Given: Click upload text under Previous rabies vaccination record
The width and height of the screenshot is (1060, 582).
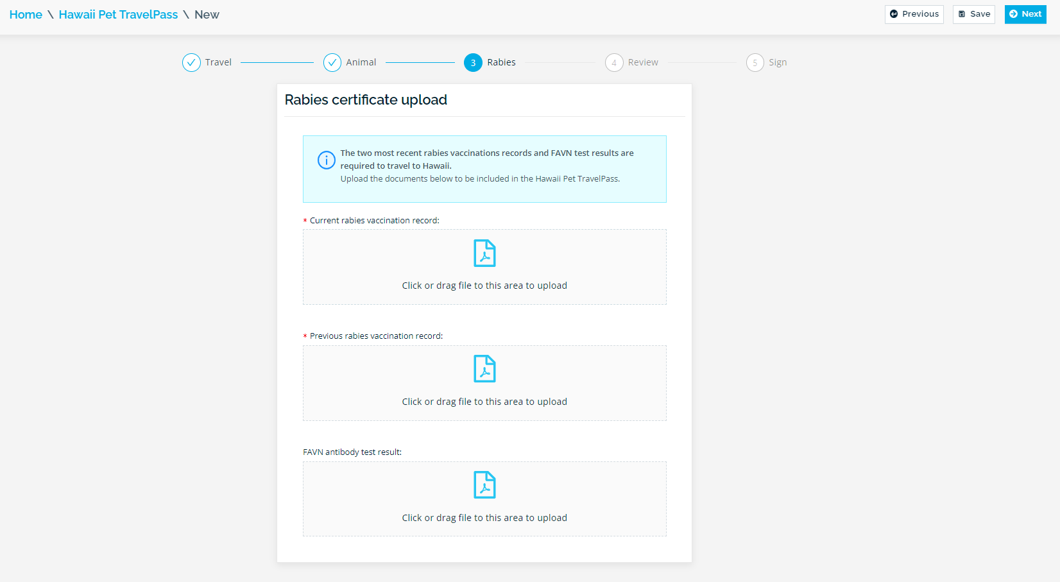Looking at the screenshot, I should (484, 402).
